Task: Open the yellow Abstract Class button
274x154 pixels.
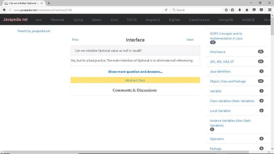Action: (135, 80)
